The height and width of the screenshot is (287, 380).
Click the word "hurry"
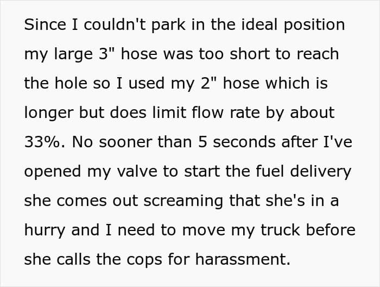pos(45,230)
